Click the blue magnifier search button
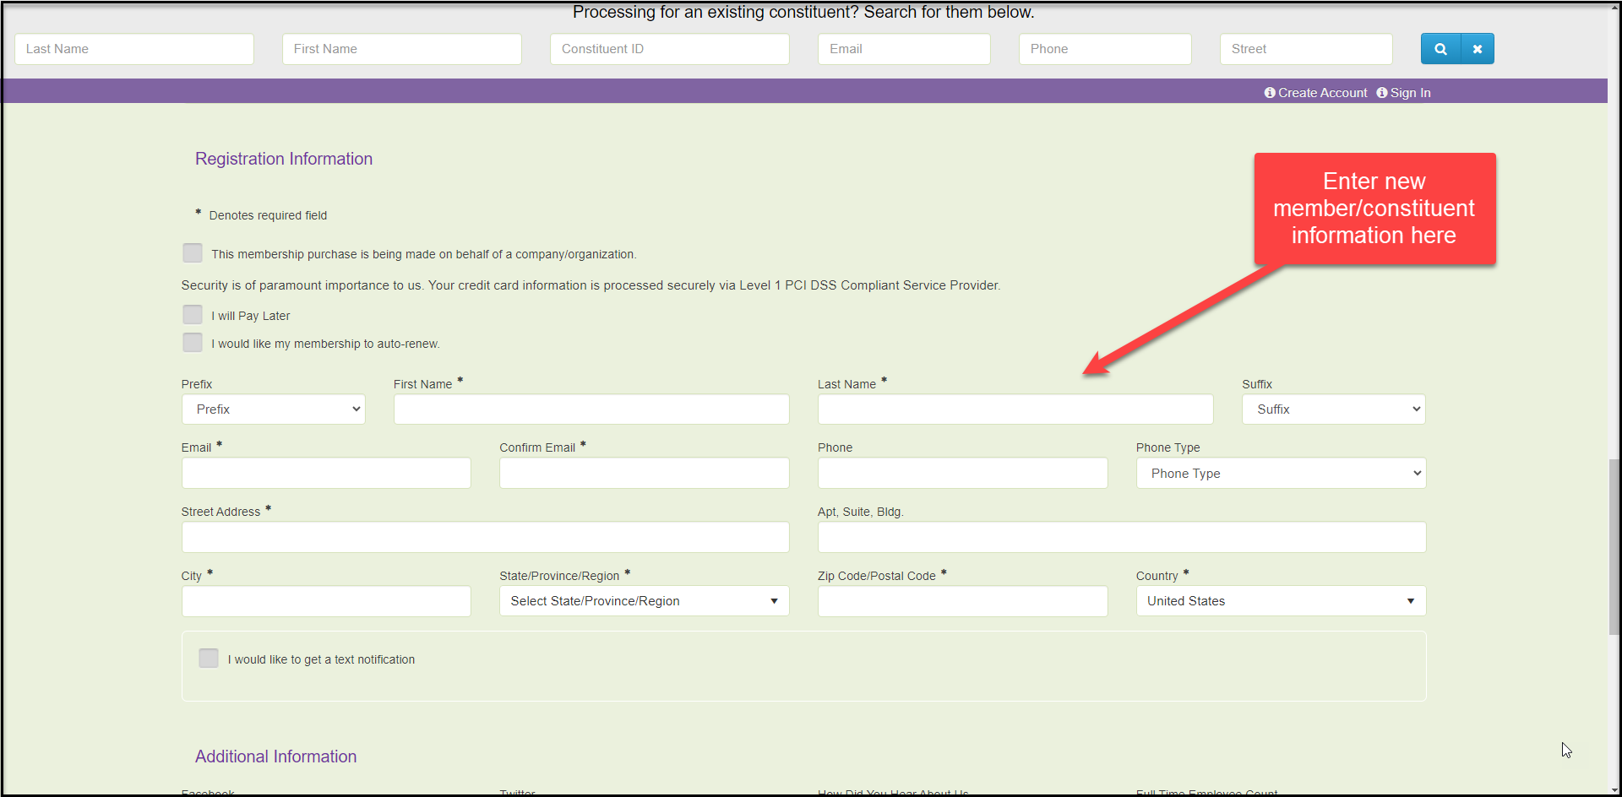 pyautogui.click(x=1440, y=49)
